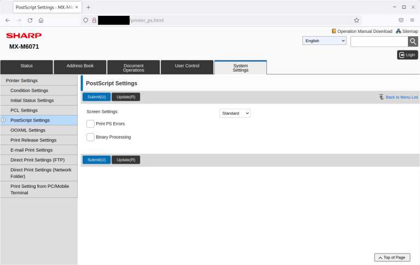This screenshot has height=265, width=420.
Task: Click the PostScript Settings browser tab title
Action: (44, 7)
